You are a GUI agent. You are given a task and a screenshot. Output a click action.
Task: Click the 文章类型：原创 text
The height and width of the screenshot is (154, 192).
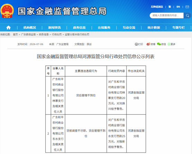click(83, 44)
